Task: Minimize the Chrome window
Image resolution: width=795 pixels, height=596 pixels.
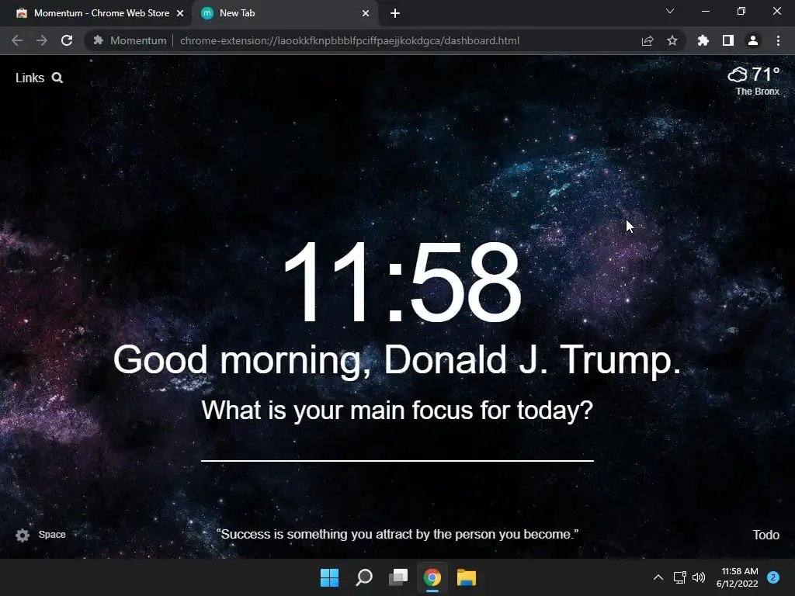Action: (x=705, y=11)
